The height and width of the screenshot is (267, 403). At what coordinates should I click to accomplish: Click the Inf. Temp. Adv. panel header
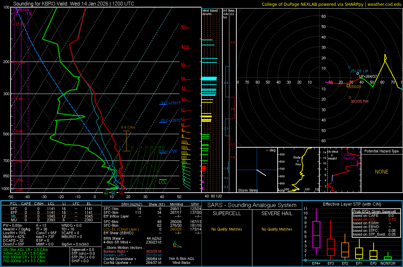(229, 14)
